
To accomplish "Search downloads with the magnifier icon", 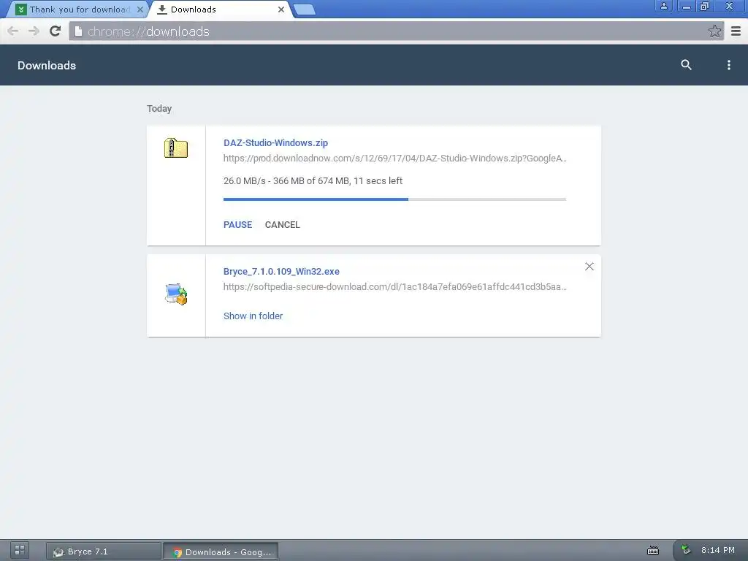I will [x=686, y=65].
